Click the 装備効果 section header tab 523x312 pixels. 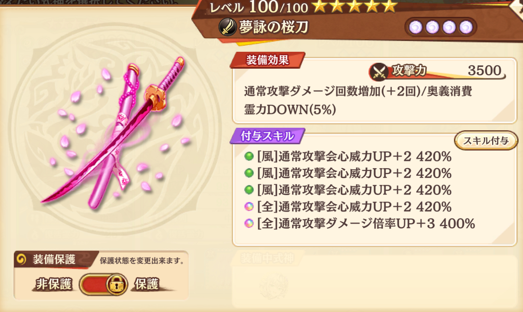pos(268,60)
